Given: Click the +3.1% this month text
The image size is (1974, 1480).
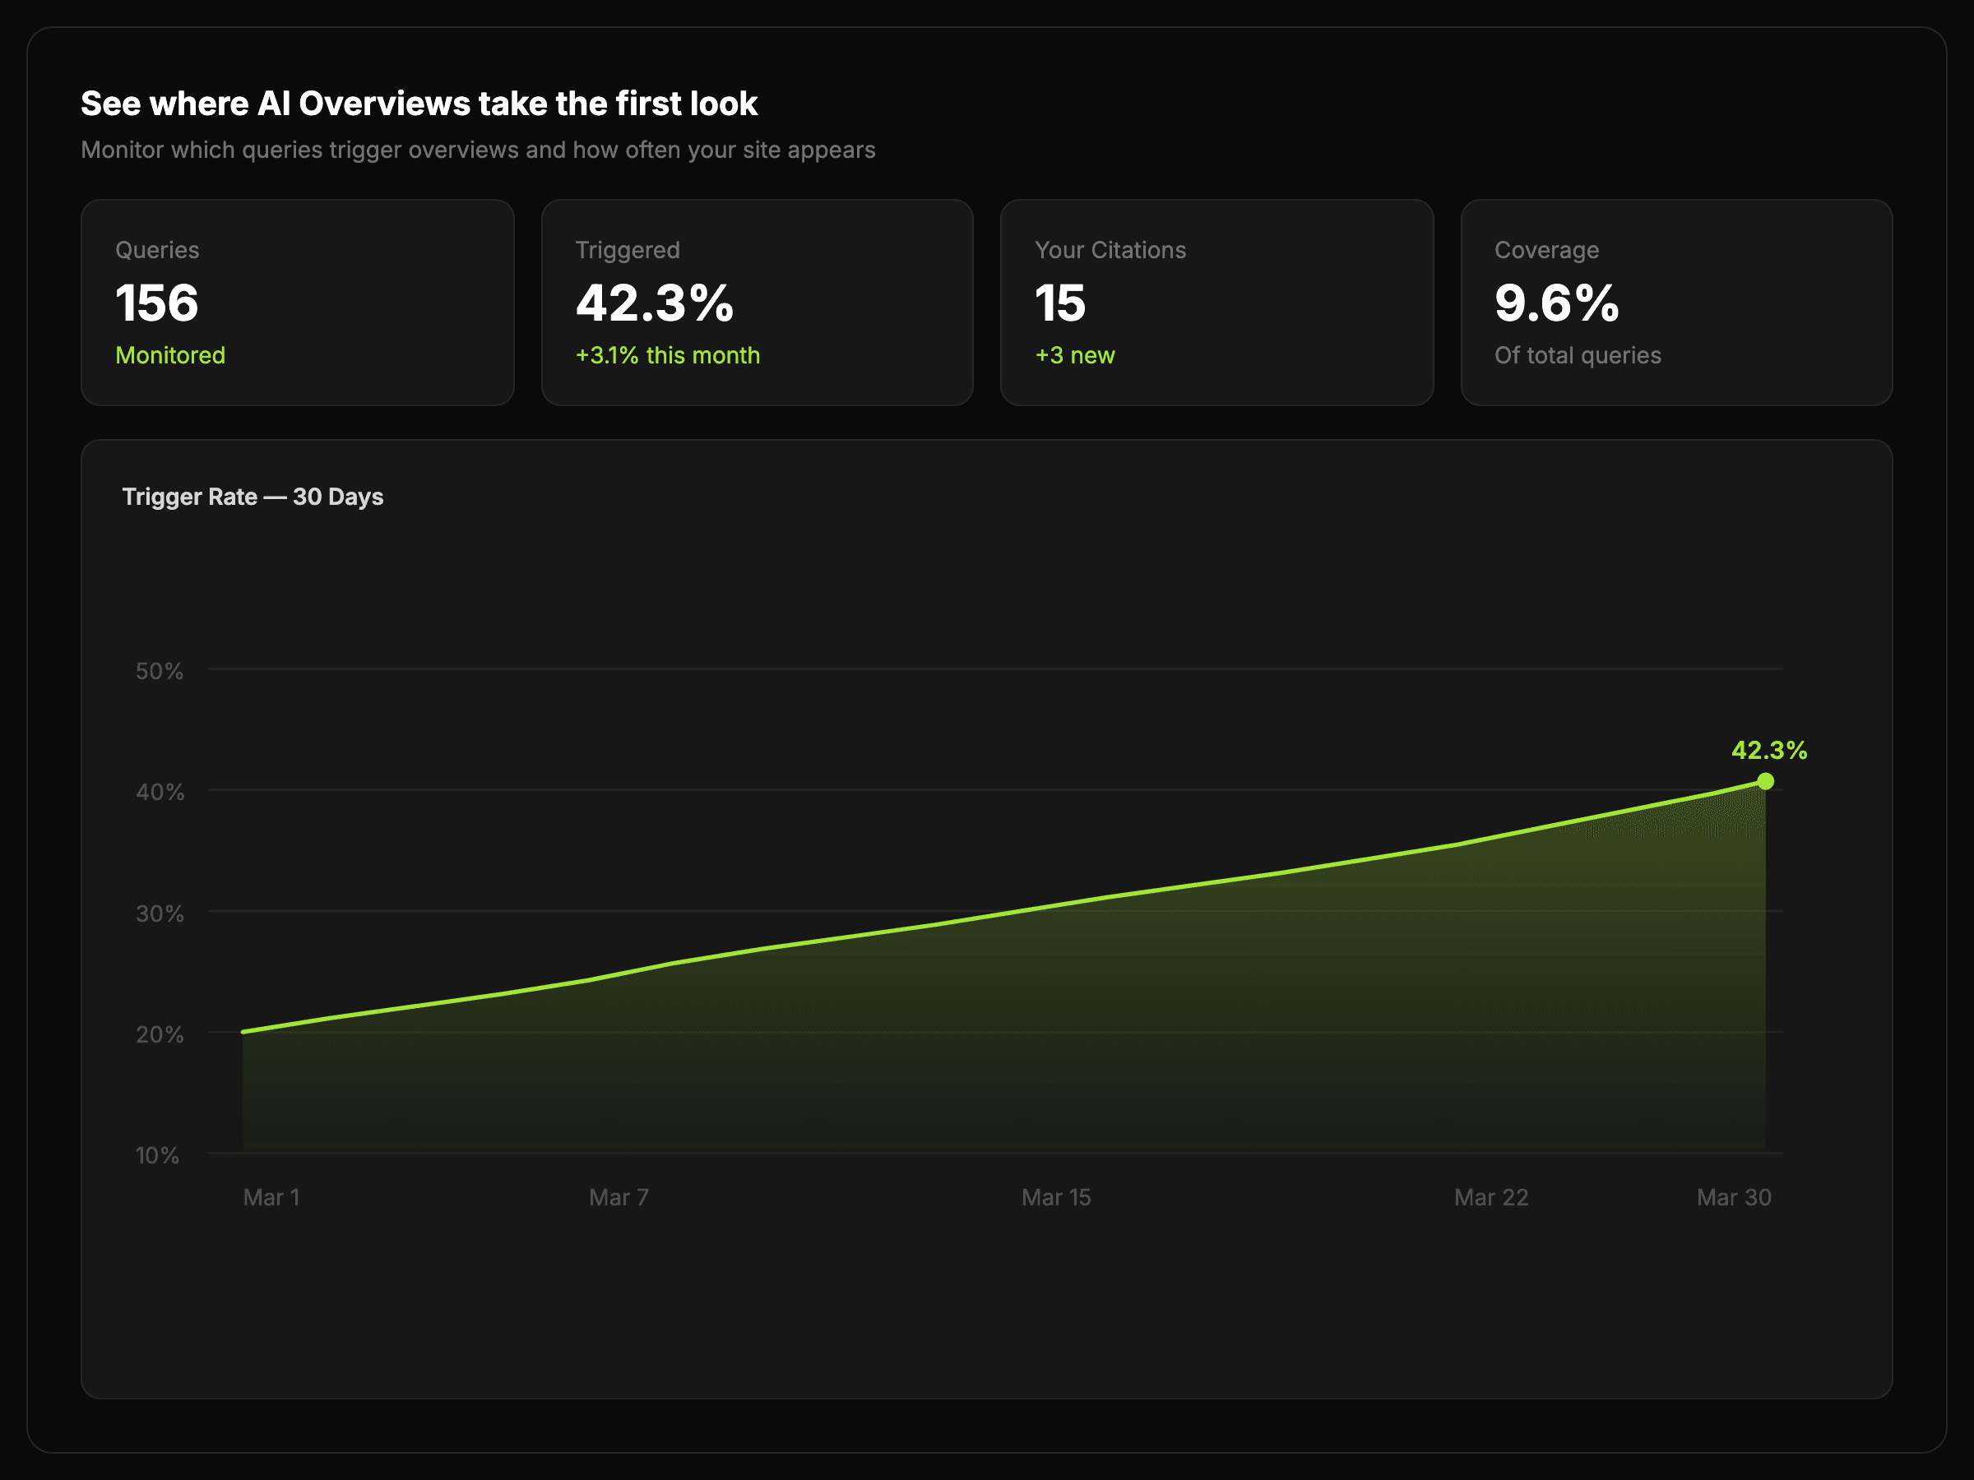Looking at the screenshot, I should pyautogui.click(x=668, y=355).
